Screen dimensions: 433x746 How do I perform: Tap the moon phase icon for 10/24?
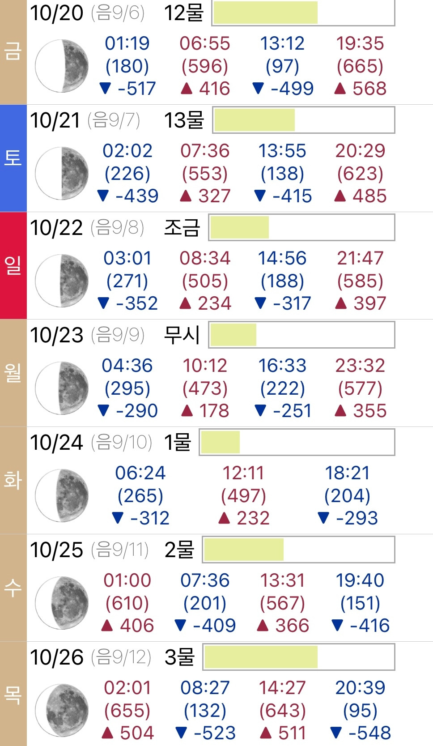pos(62,496)
